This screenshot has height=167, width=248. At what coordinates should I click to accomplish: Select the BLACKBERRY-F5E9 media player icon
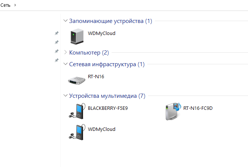pos(77,111)
